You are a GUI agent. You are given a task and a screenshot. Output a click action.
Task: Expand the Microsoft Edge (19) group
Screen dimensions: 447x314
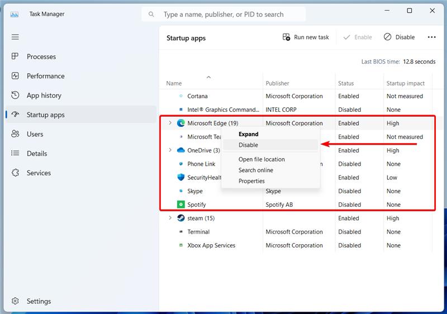[x=170, y=123]
